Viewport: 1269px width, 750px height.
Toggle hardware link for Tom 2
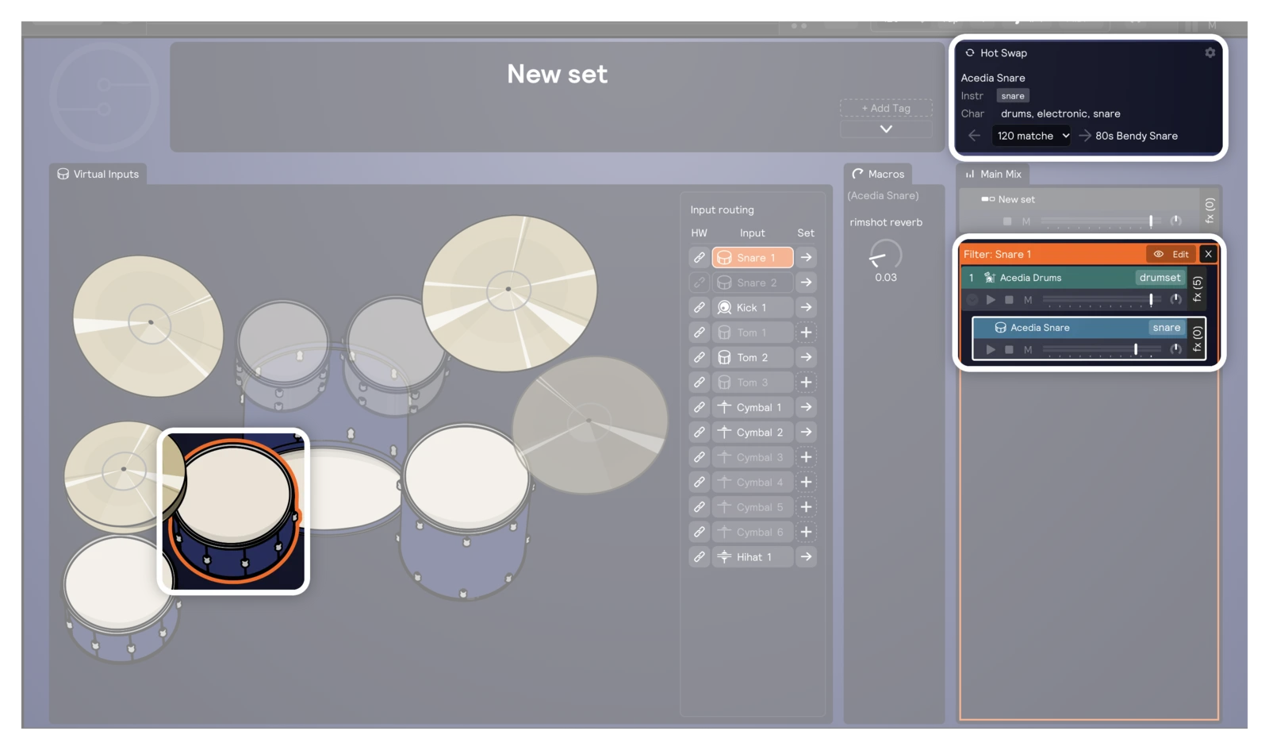(x=699, y=357)
